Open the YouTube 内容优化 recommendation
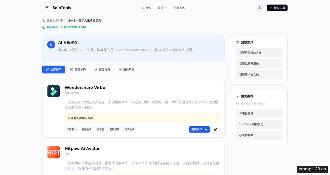Viewport: 330px width, 175px height. point(259,124)
